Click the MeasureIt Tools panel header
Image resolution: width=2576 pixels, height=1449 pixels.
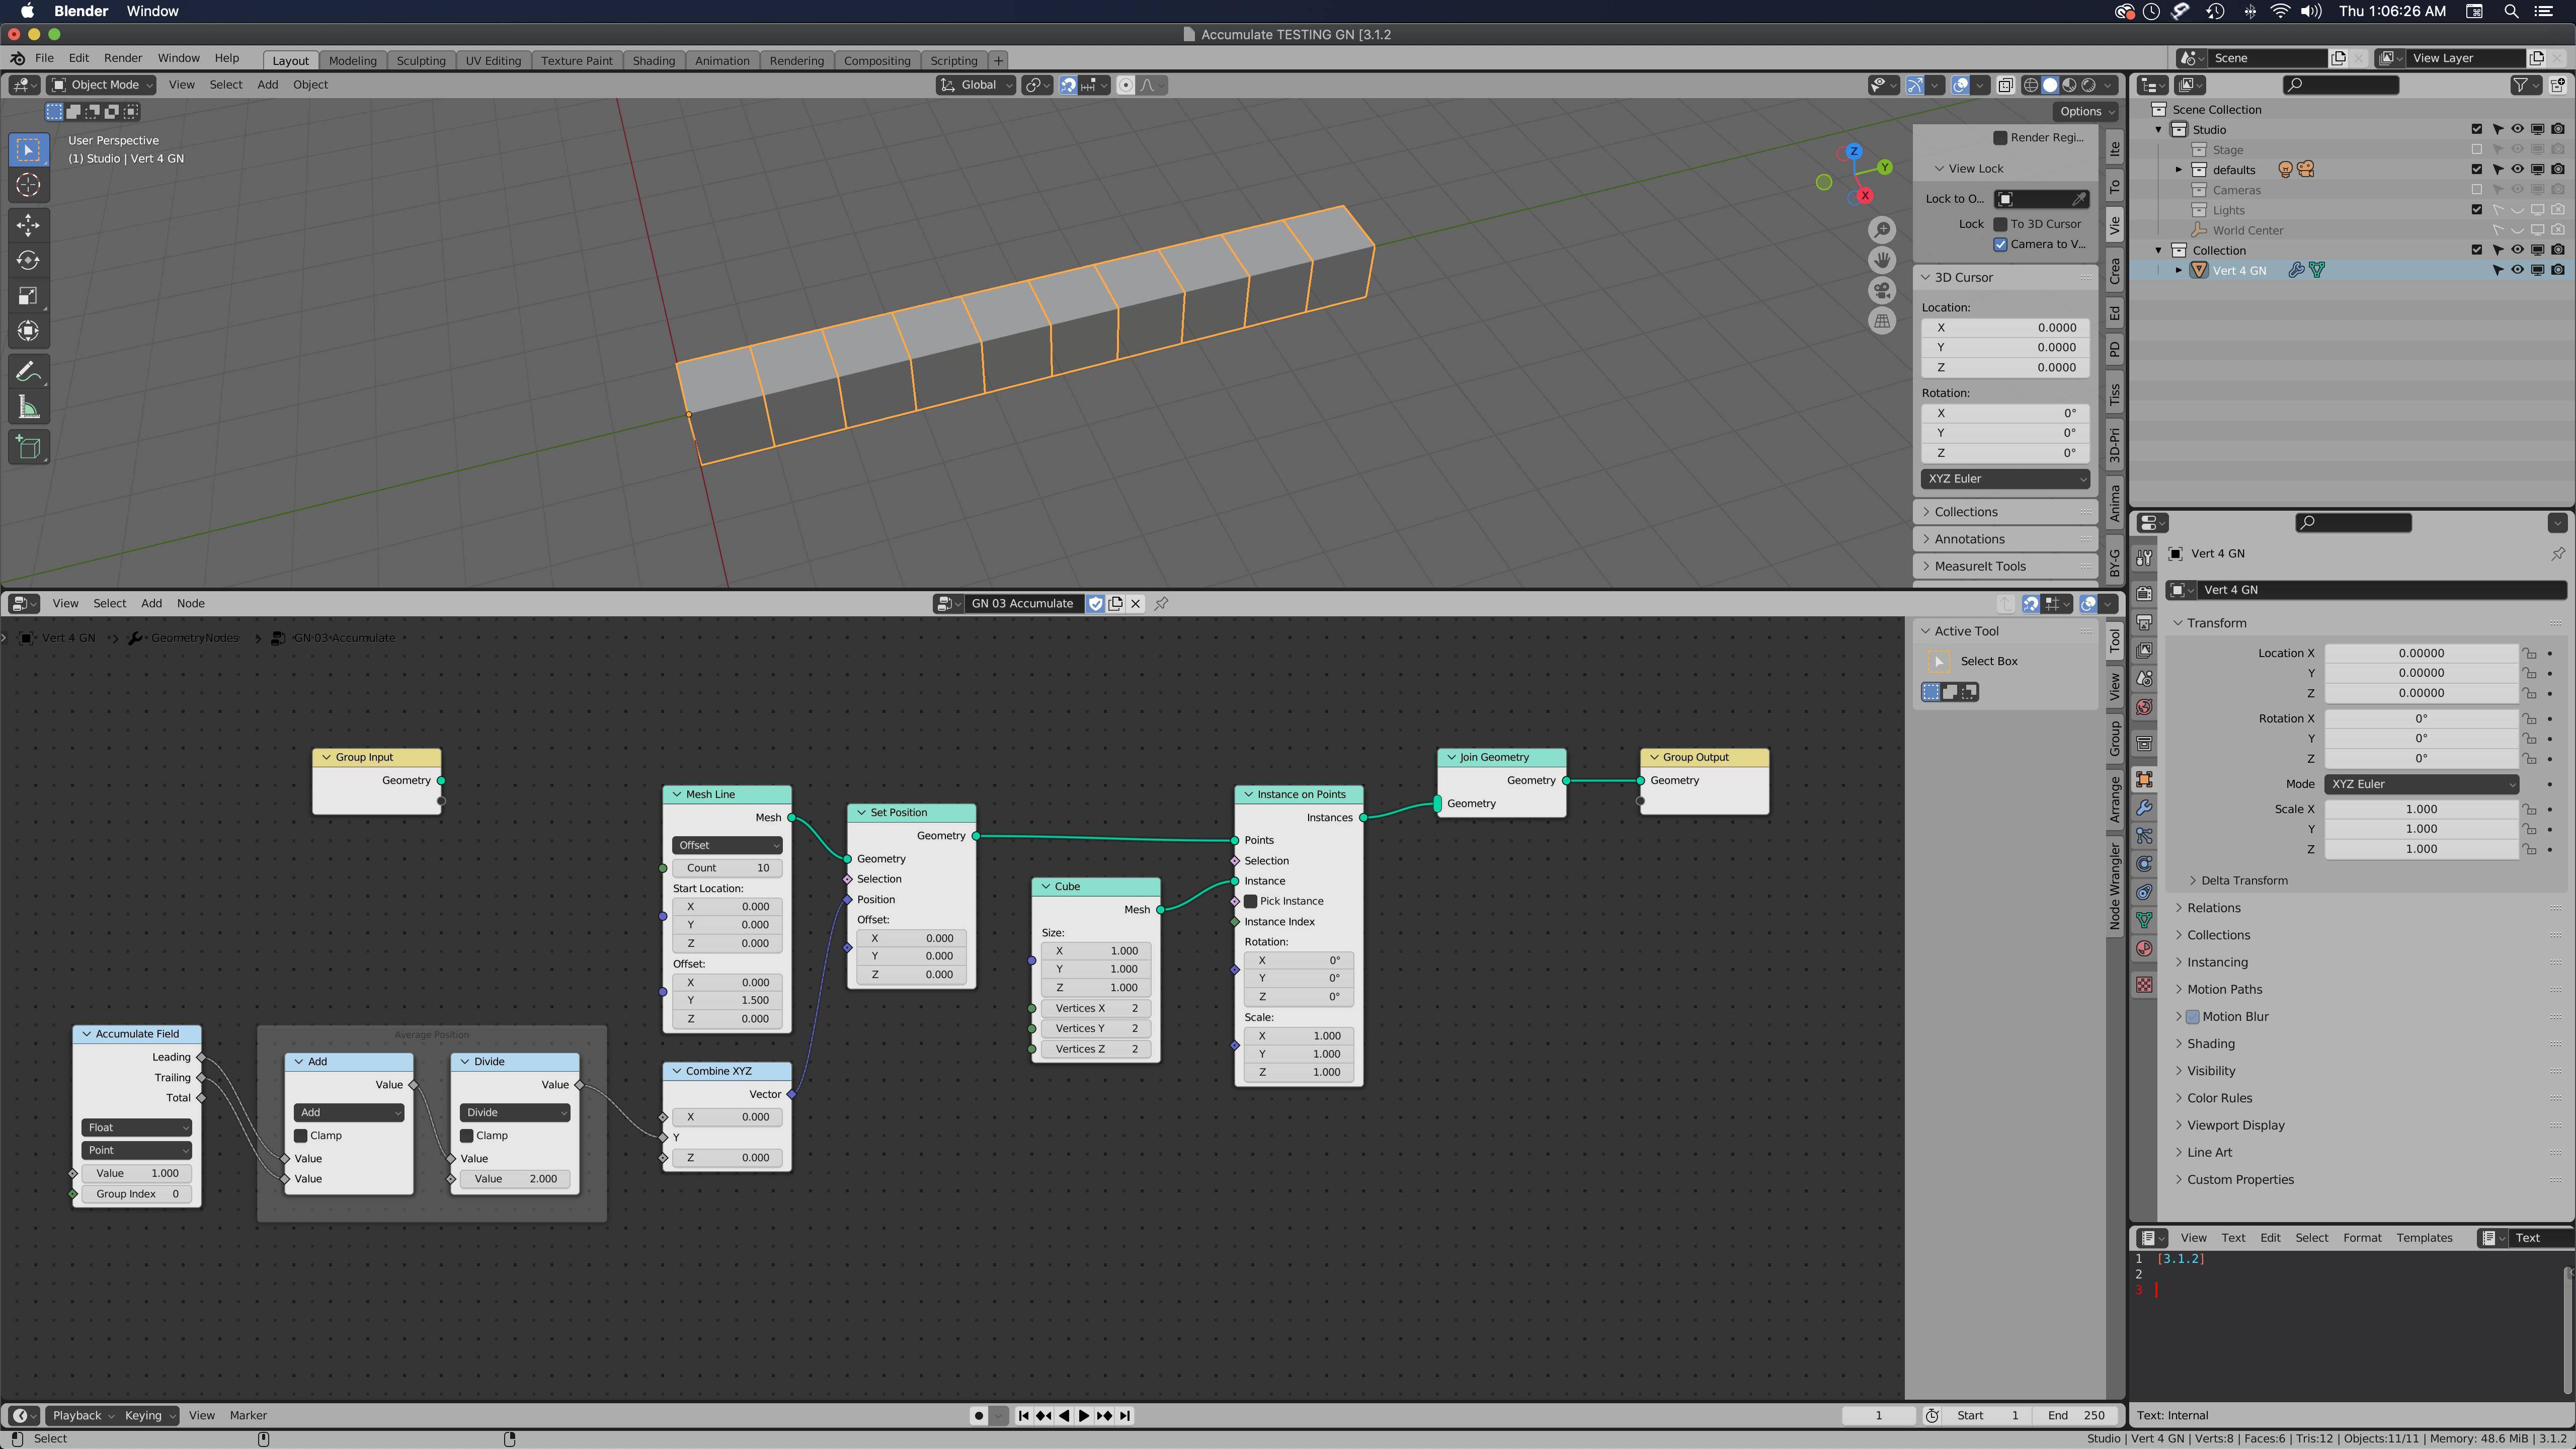coord(2005,566)
